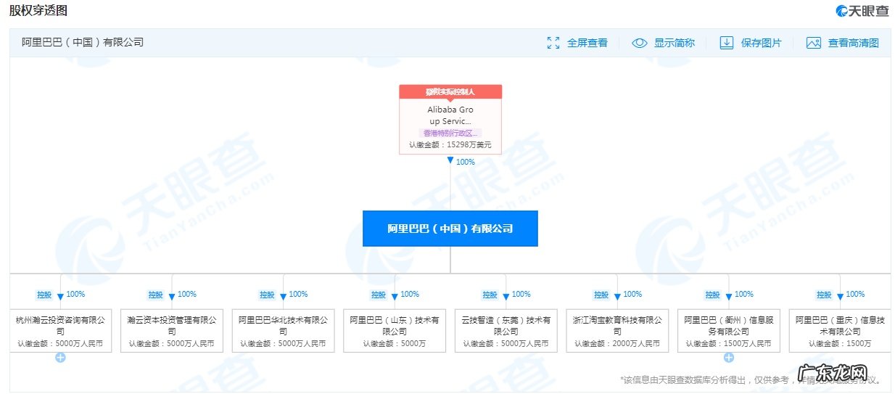This screenshot has width=895, height=394.
Task: Click 控股 tag above 阿里巴巴（重庆）
Action: [824, 295]
